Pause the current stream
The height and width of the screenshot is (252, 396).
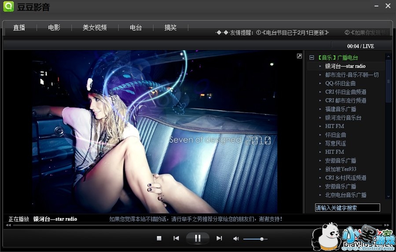coord(198,238)
